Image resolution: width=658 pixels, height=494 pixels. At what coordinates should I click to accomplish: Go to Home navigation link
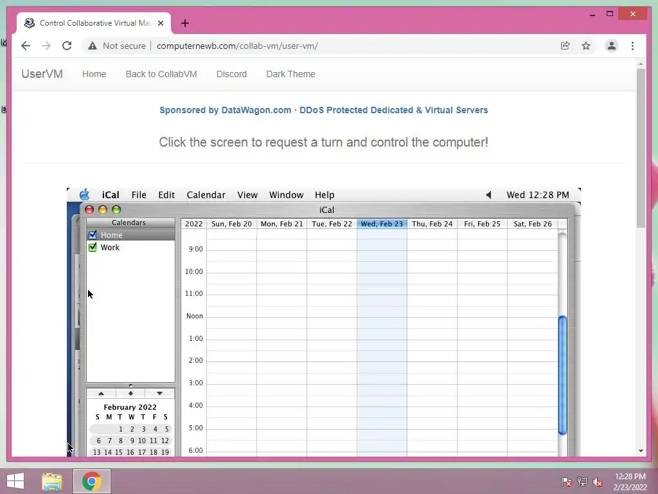94,74
